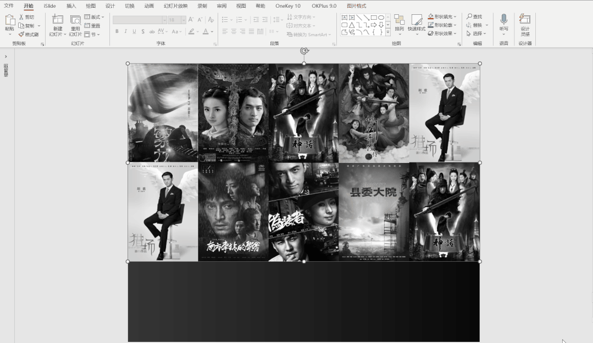Image resolution: width=593 pixels, height=343 pixels.
Task: Open the Picture Format (图片格式) tab
Action: 356,5
